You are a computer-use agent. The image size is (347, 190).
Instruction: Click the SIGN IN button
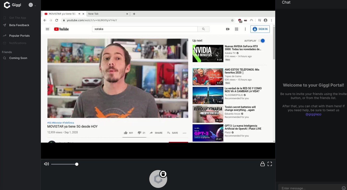[260, 29]
